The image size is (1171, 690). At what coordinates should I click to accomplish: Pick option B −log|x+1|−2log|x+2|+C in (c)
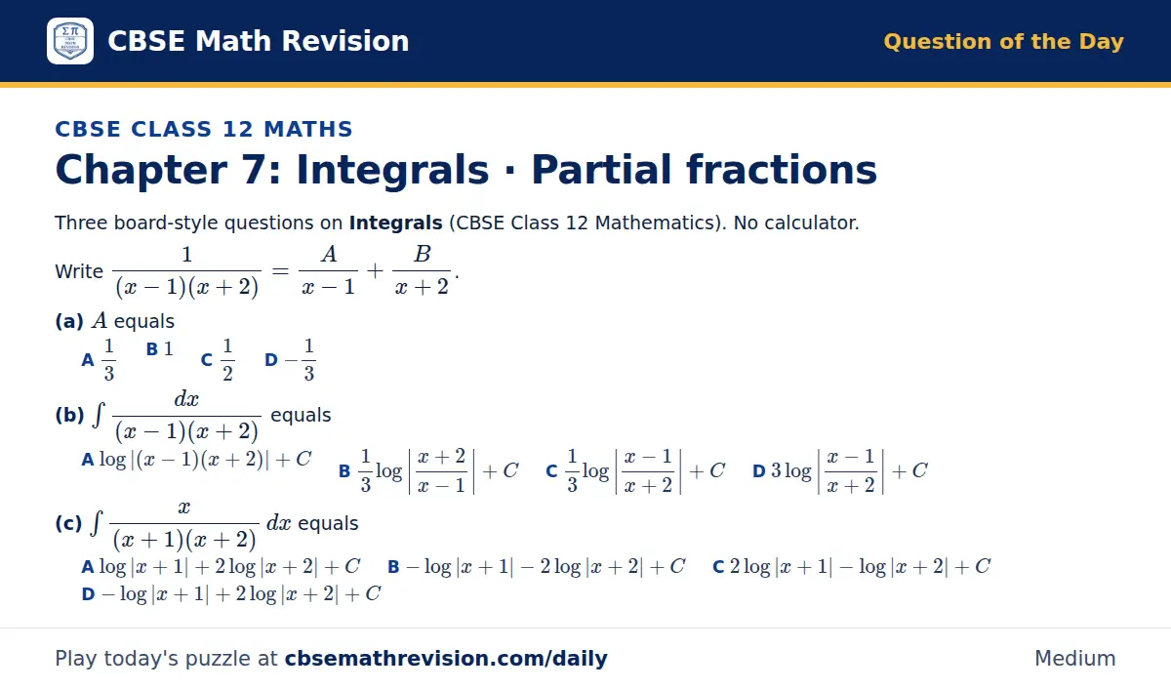pos(537,567)
